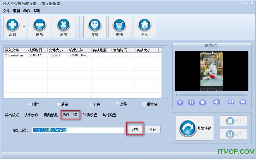Click the 当前时间 column header
256x159 pixels.
pyautogui.click(x=123, y=50)
